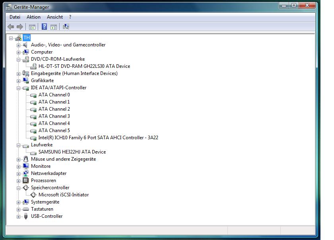Open the Datei menu

point(15,17)
